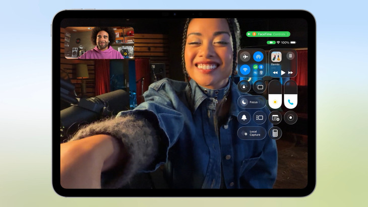Skip forward to the next track

tap(290, 73)
